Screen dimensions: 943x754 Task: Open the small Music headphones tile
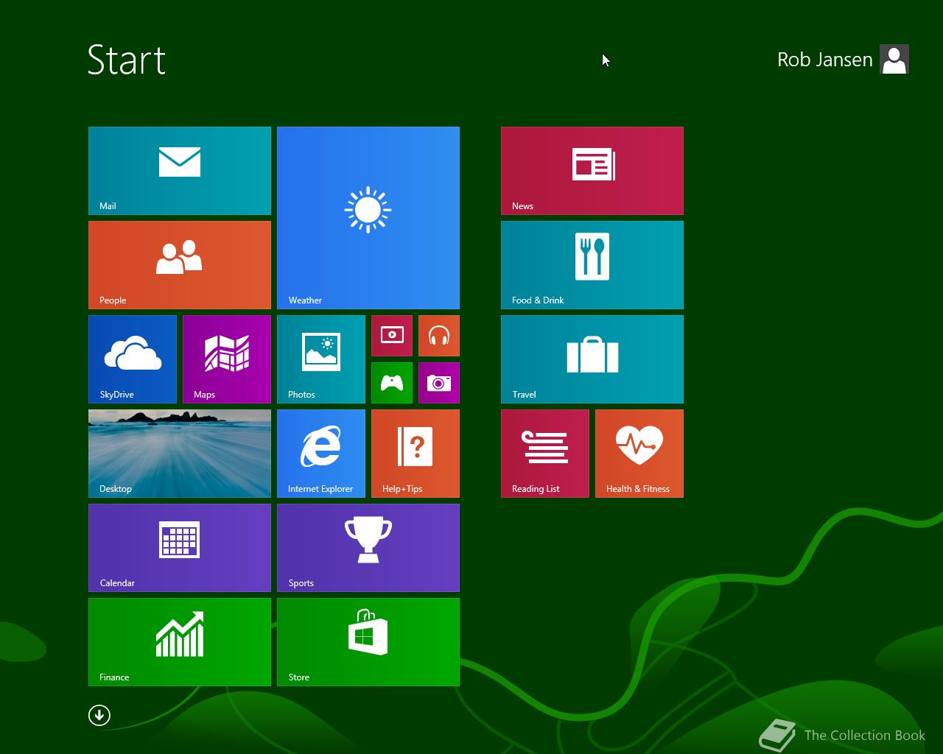[x=439, y=336]
